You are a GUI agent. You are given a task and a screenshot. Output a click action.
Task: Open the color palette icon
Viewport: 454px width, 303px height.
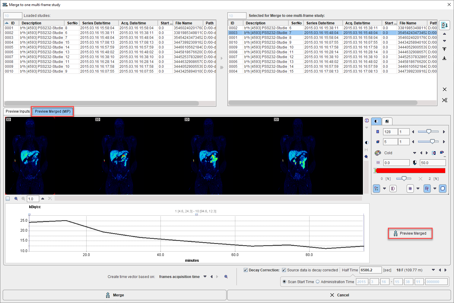click(378, 153)
